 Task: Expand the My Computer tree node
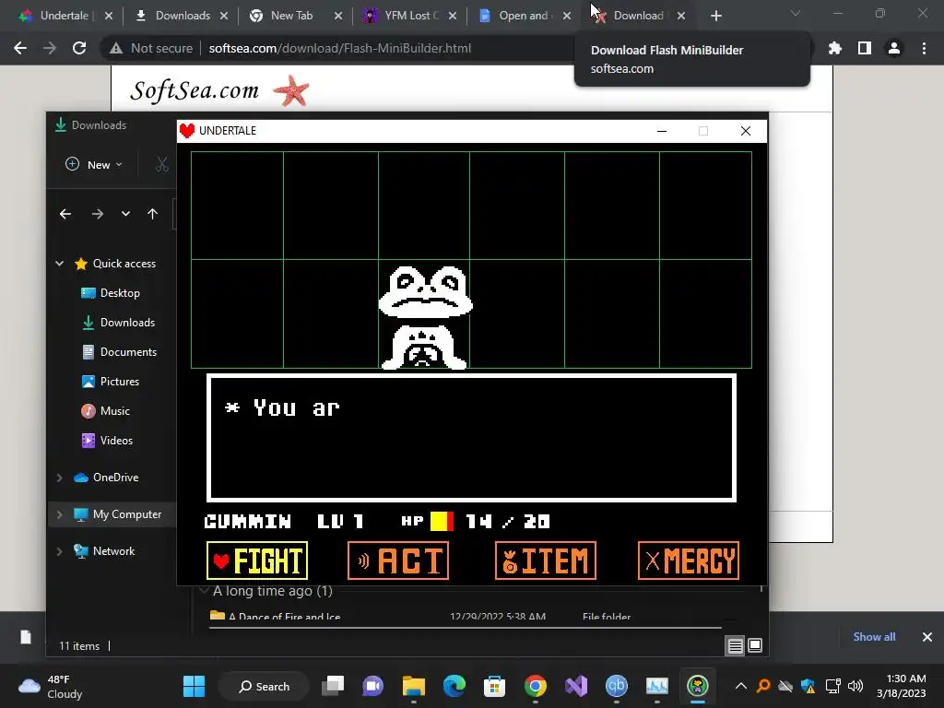60,514
